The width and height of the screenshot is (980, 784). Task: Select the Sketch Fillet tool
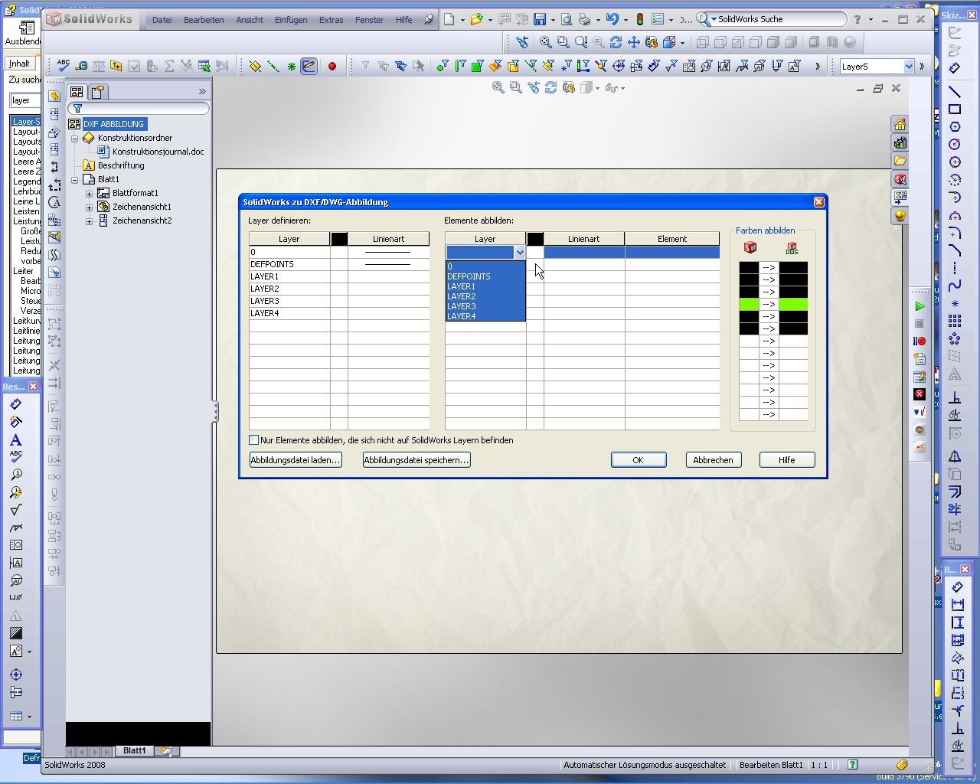click(955, 232)
